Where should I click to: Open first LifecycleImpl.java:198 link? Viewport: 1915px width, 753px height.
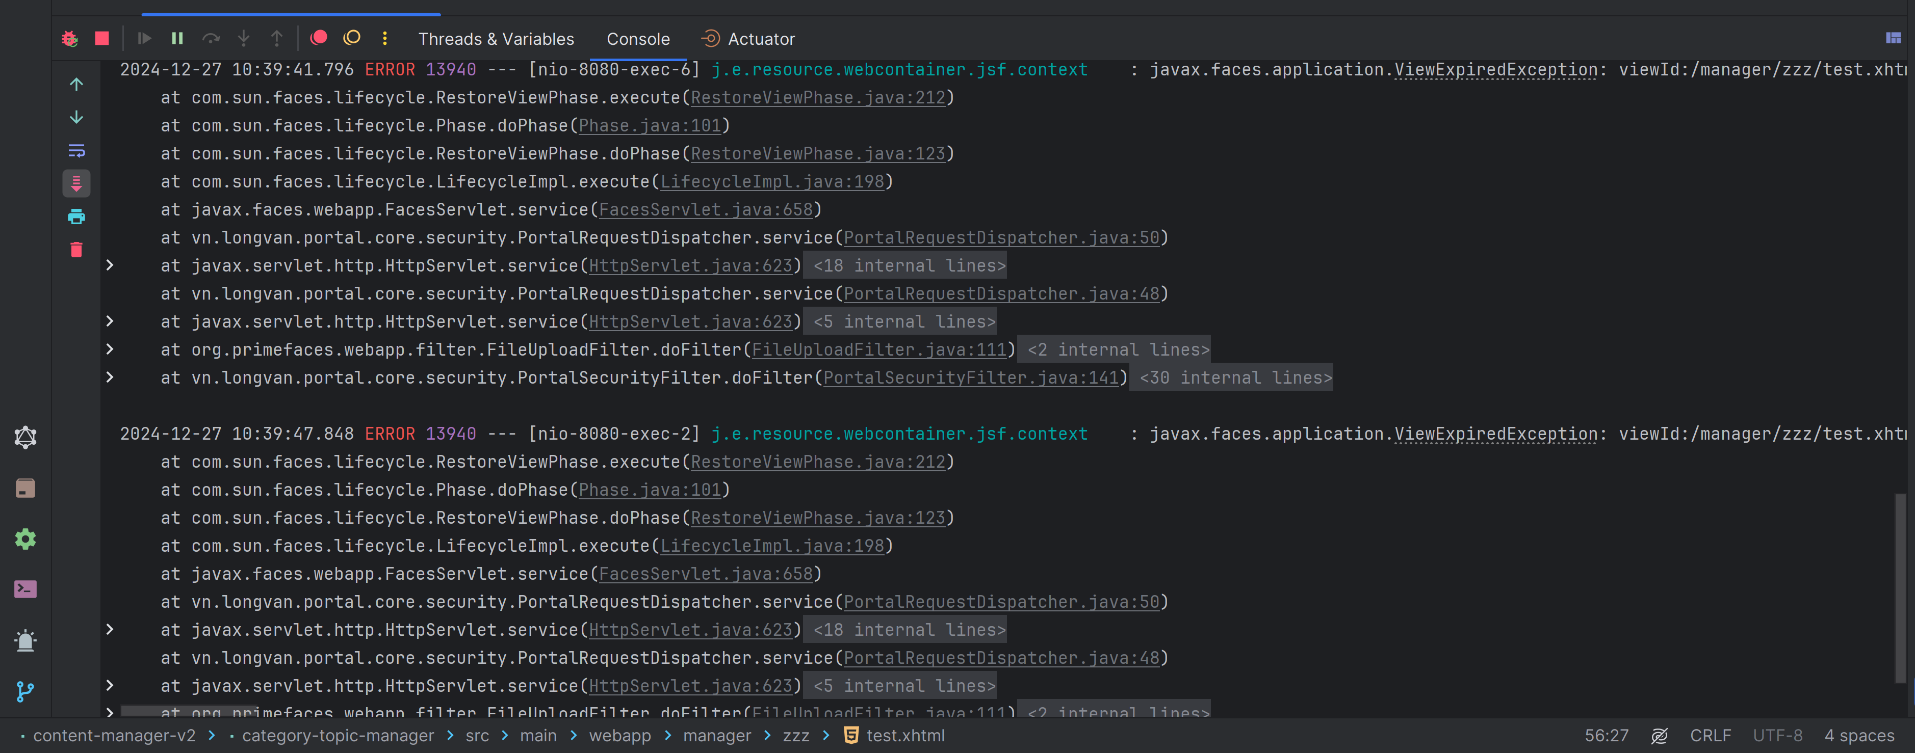click(771, 182)
